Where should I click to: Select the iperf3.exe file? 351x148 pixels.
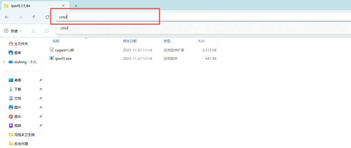(63, 59)
